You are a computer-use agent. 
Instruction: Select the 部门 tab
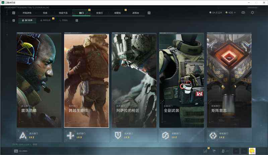pos(81,13)
